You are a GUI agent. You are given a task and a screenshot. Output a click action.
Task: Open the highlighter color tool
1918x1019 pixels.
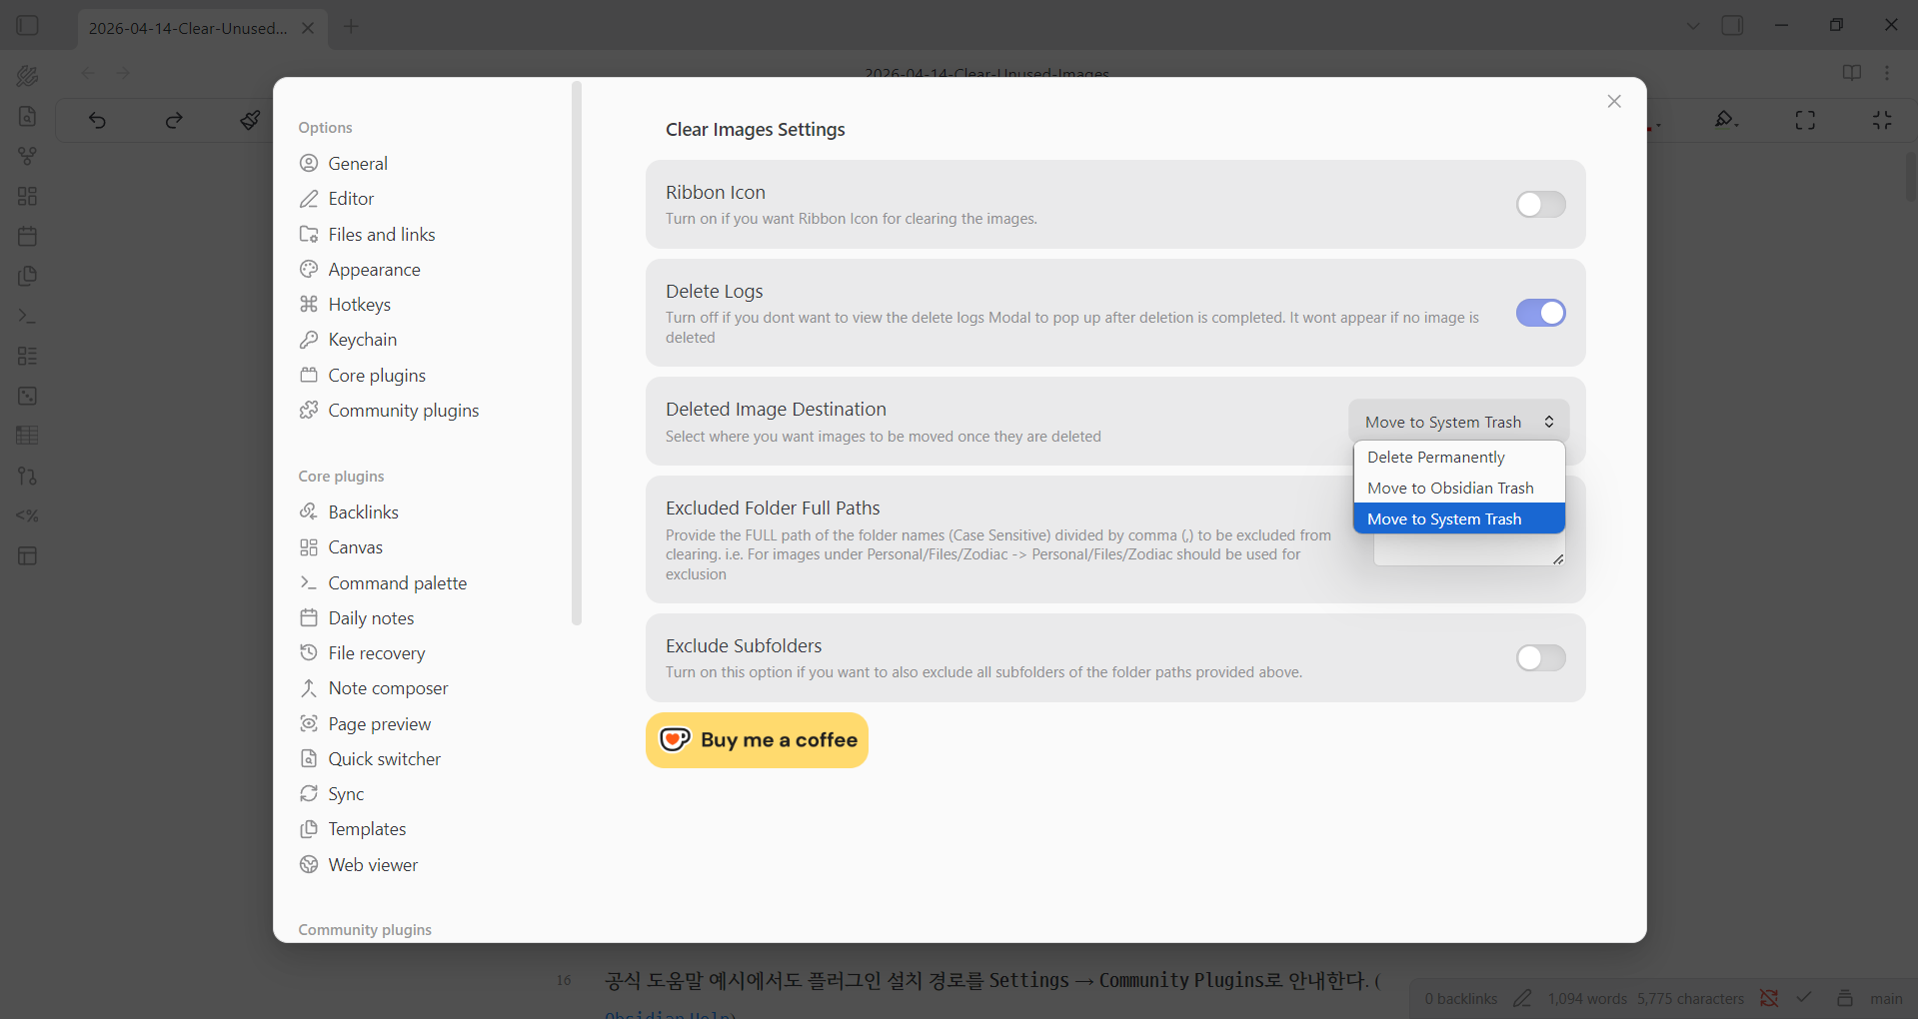click(x=1726, y=120)
